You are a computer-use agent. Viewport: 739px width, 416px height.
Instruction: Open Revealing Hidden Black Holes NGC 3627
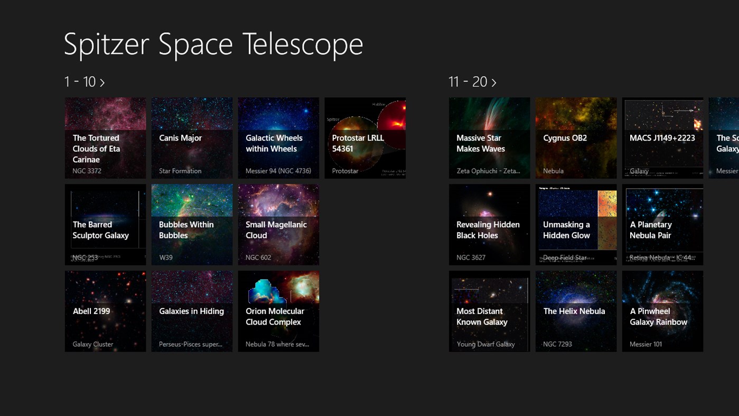[x=489, y=224]
